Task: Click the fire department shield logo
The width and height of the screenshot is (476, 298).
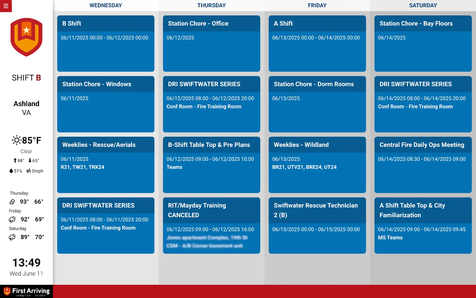Action: 26,37
